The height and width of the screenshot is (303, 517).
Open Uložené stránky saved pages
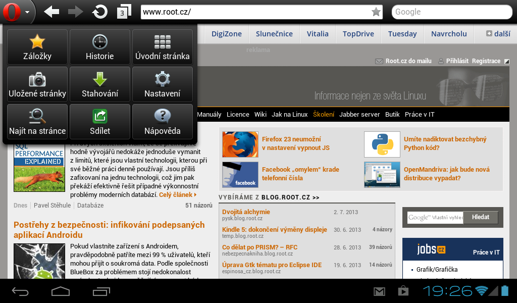[x=37, y=84]
